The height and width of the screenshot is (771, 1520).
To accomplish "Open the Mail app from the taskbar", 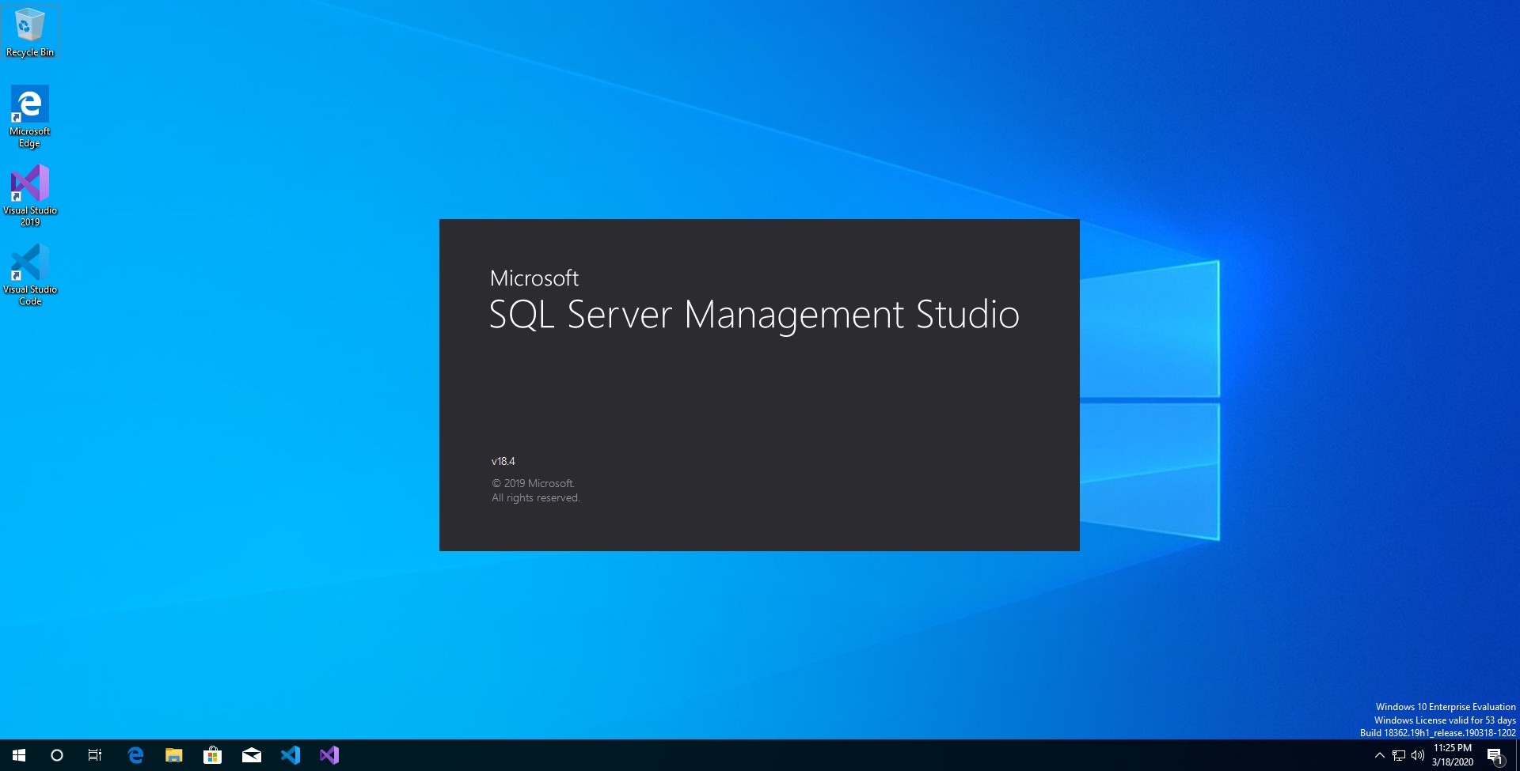I will [252, 755].
